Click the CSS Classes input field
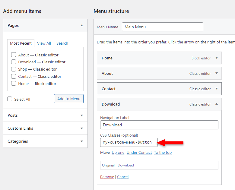The height and width of the screenshot is (190, 235). point(129,142)
